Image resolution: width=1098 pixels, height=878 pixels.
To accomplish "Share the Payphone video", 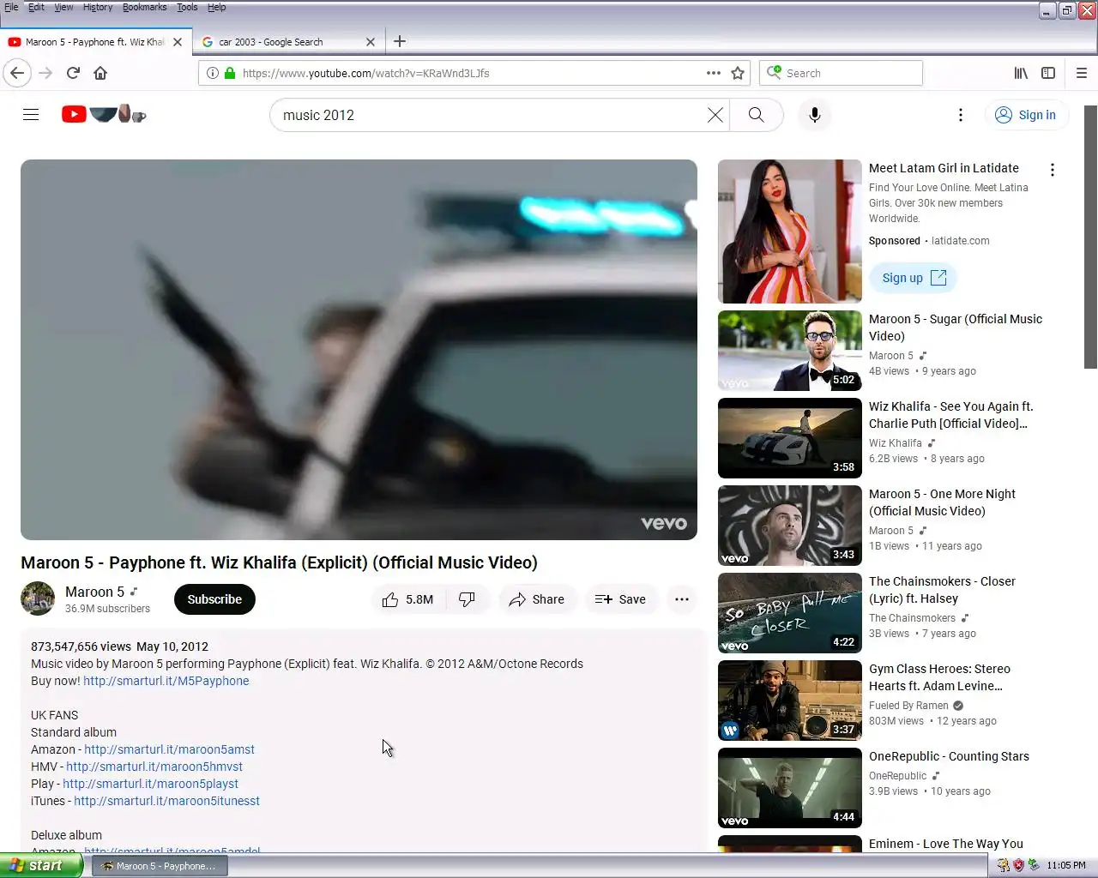I will pyautogui.click(x=536, y=599).
